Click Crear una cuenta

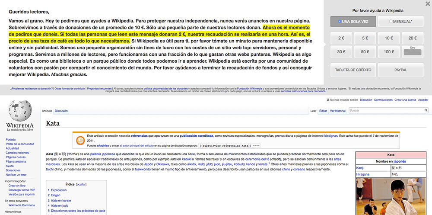click(405, 100)
